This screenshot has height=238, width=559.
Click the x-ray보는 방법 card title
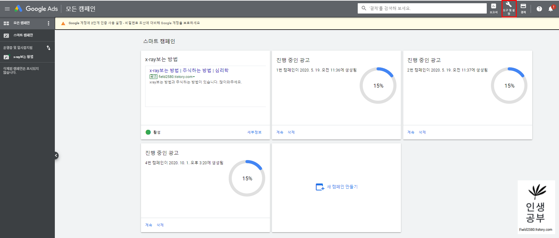161,59
